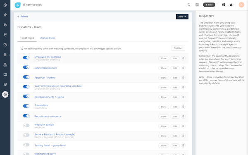This screenshot has width=248, height=155.
Task: Open the Assets stack icon in the sidebar
Action: coord(5,55)
